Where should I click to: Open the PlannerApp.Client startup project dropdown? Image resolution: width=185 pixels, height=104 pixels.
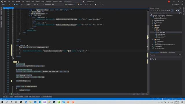click(x=54, y=5)
